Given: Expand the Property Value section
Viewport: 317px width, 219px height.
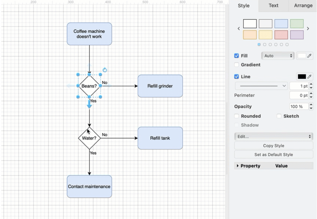Looking at the screenshot, I should pyautogui.click(x=238, y=166).
